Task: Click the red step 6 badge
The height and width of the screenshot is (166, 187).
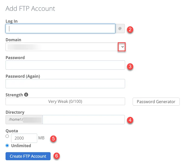Action: click(x=57, y=156)
